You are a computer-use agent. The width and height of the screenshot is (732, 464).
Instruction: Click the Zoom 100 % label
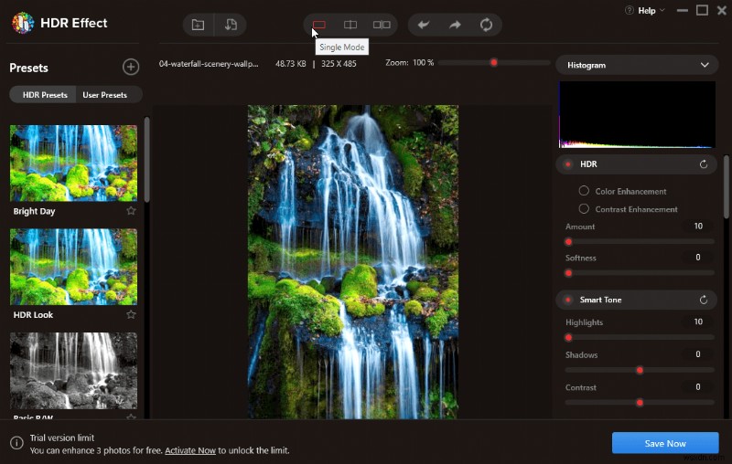[x=409, y=62]
